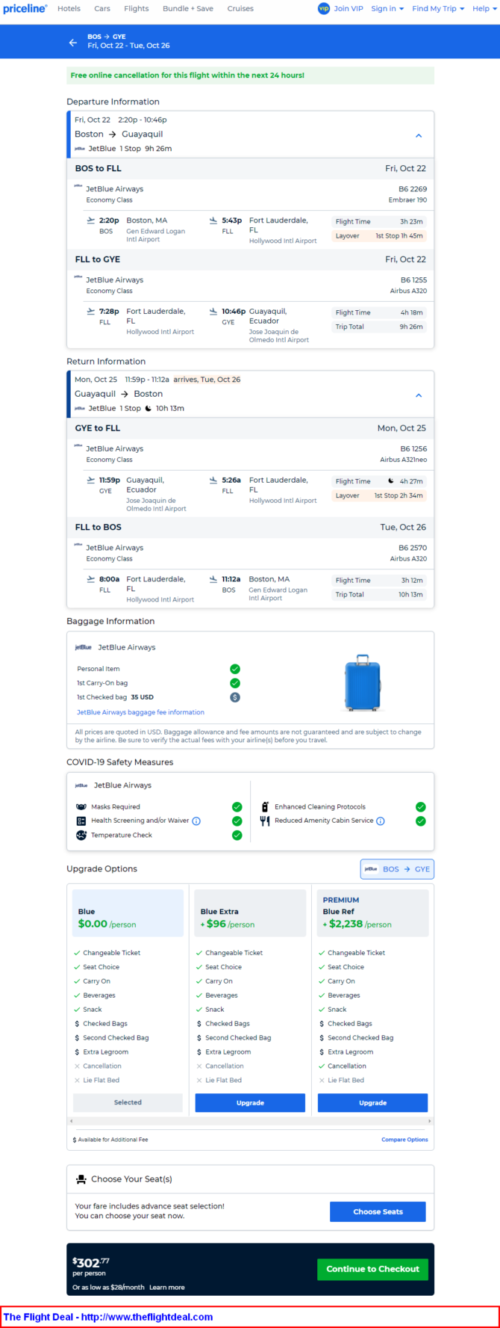Open the Help dropdown
The width and height of the screenshot is (500, 1328).
[x=484, y=9]
